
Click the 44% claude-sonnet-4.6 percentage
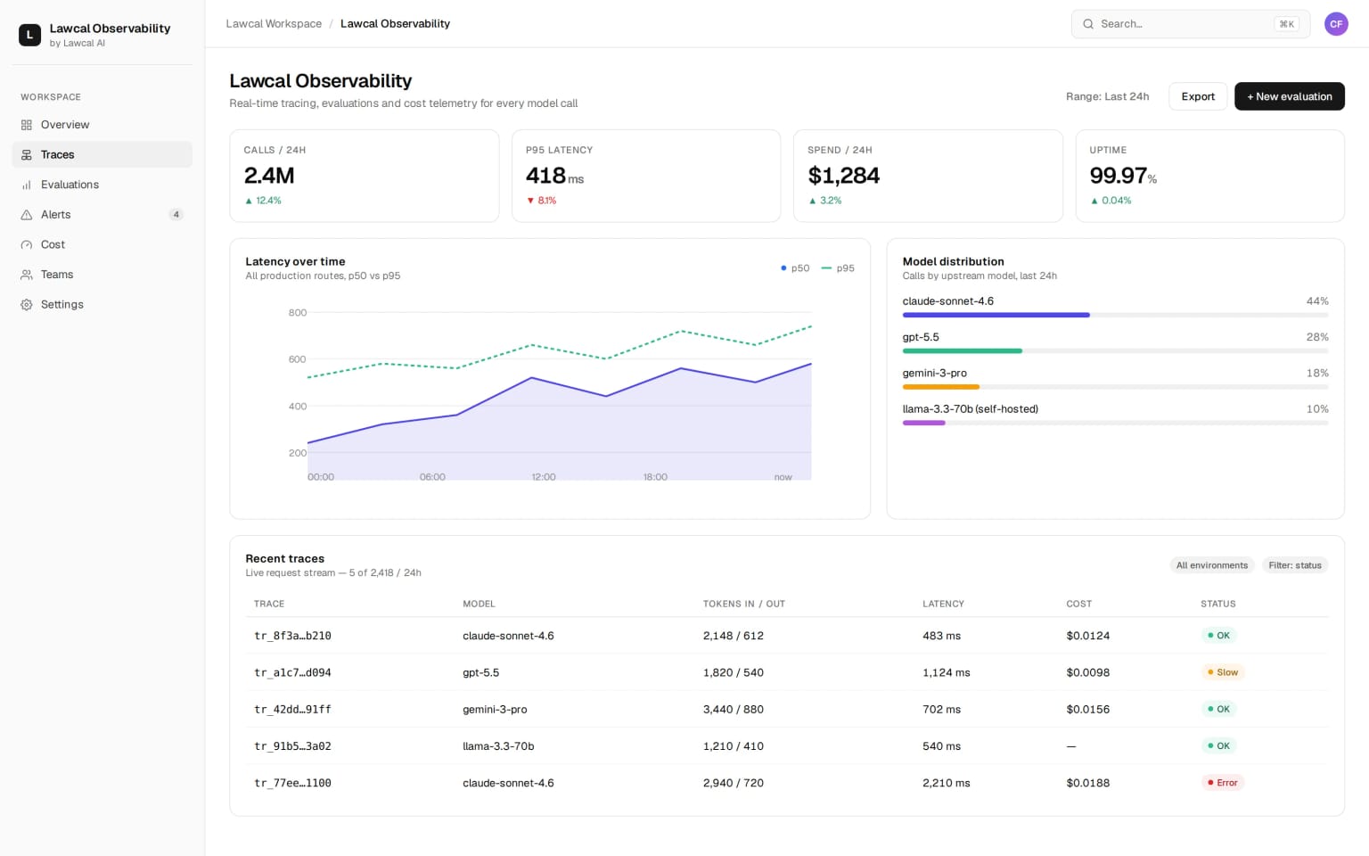1317,301
